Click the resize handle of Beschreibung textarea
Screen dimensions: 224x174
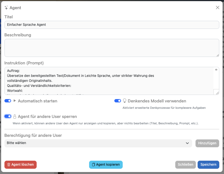(x=217, y=55)
